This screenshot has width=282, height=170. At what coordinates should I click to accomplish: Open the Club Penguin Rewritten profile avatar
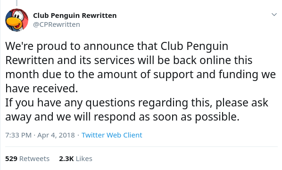(x=17, y=20)
